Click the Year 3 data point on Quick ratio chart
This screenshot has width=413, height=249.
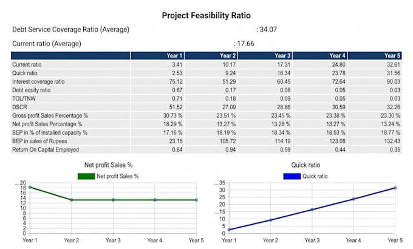312,210
